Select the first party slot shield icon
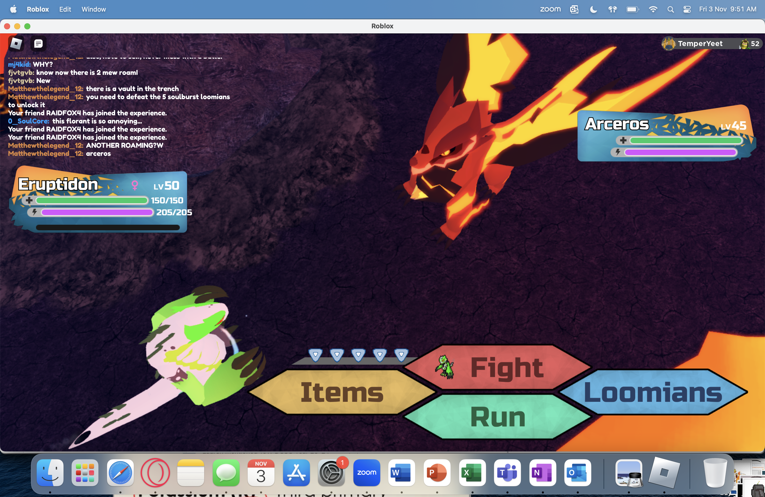Viewport: 765px width, 497px height. point(315,355)
